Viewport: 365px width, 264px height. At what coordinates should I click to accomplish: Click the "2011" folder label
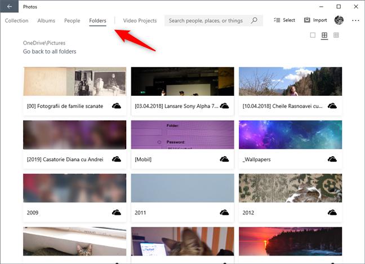click(x=140, y=213)
